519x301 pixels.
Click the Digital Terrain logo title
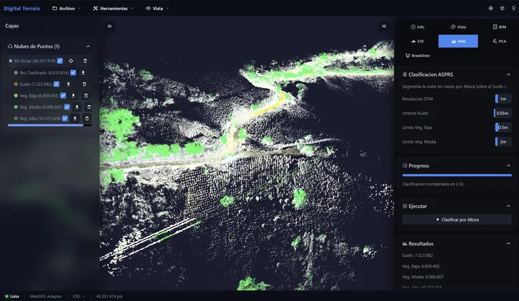click(x=22, y=8)
